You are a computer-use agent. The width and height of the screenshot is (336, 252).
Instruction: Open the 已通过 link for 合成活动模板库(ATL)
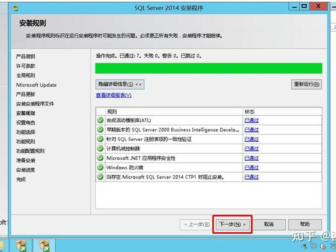click(252, 120)
